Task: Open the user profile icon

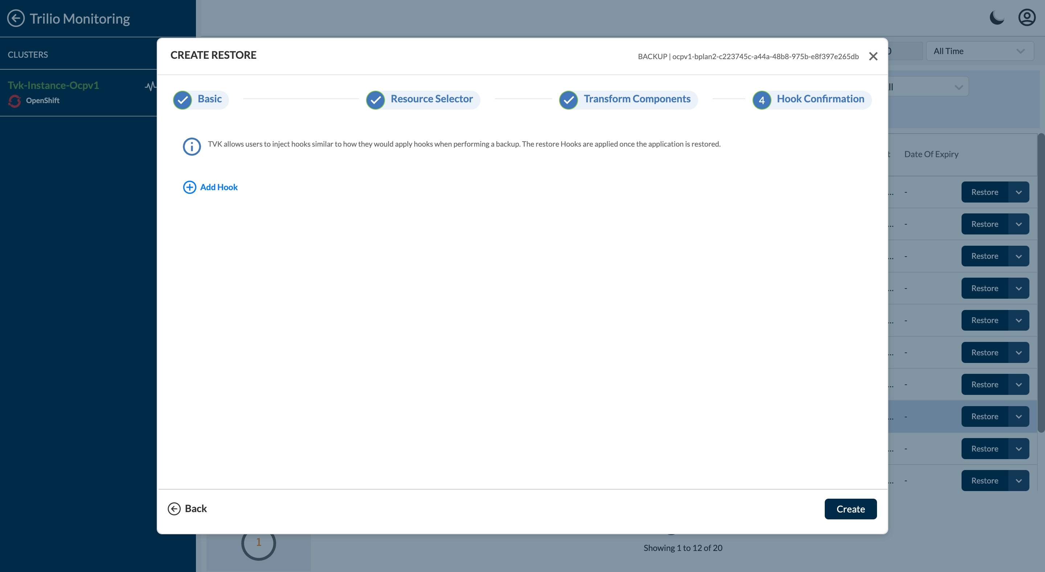Action: click(1027, 18)
